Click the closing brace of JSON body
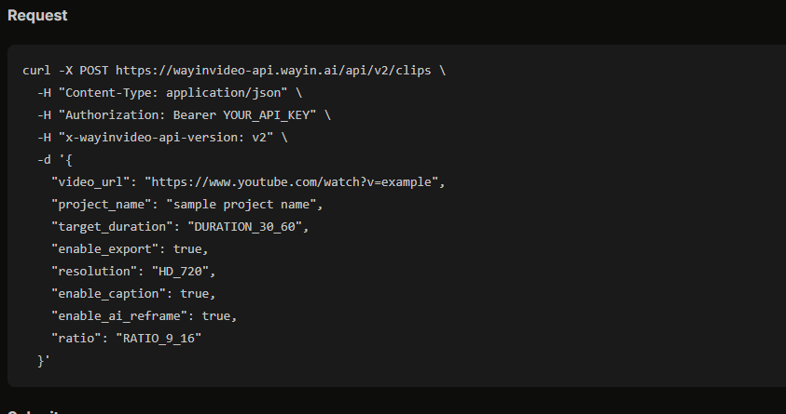The width and height of the screenshot is (786, 414). point(43,361)
